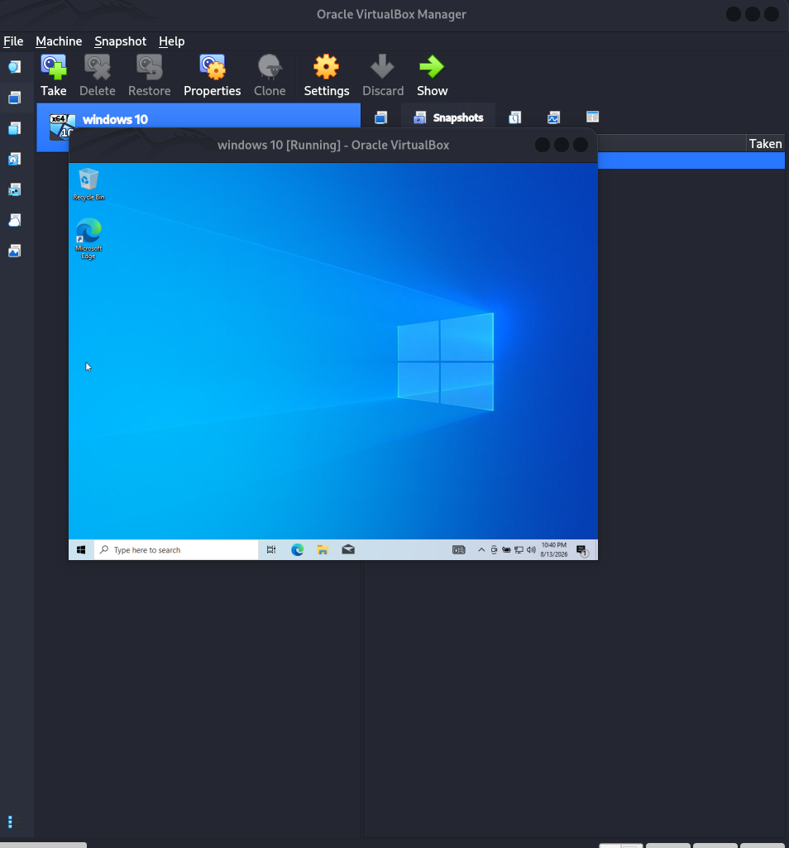
Task: Switch to the Details tab icon
Action: [380, 117]
